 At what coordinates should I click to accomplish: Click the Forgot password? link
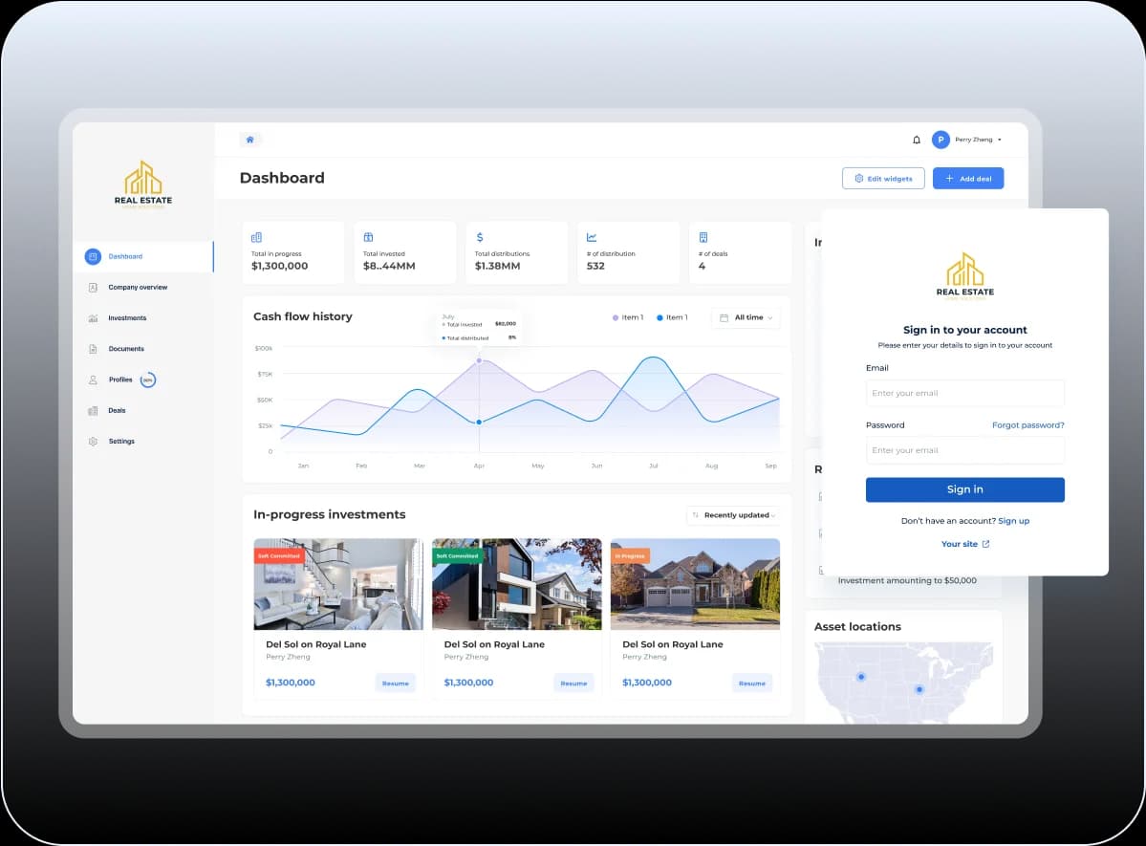[x=1027, y=425]
